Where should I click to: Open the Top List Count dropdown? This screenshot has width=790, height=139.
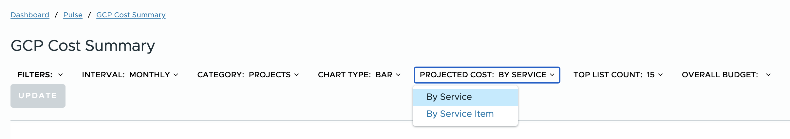(x=618, y=75)
